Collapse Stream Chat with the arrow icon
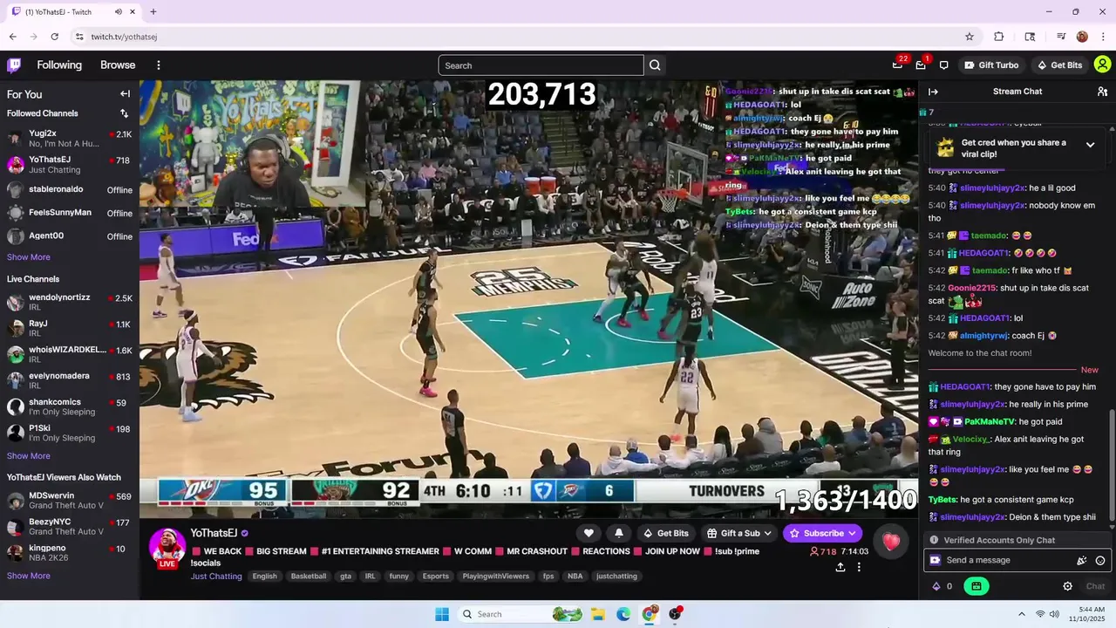Viewport: 1116px width, 628px height. (933, 92)
